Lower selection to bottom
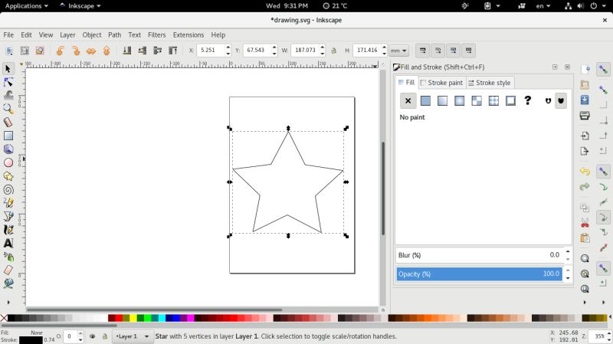The height and width of the screenshot is (344, 613). click(127, 51)
